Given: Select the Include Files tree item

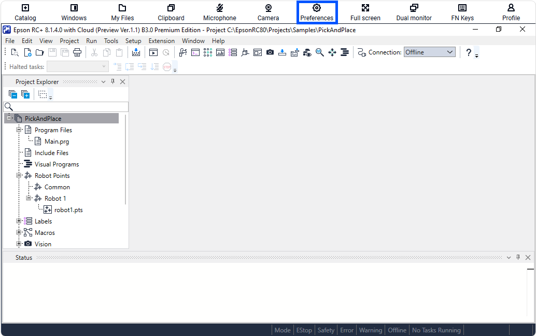Looking at the screenshot, I should point(51,153).
